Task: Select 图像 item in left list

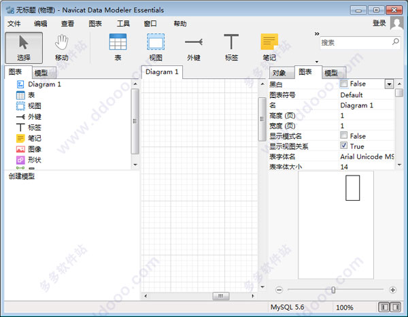Action: [x=29, y=149]
